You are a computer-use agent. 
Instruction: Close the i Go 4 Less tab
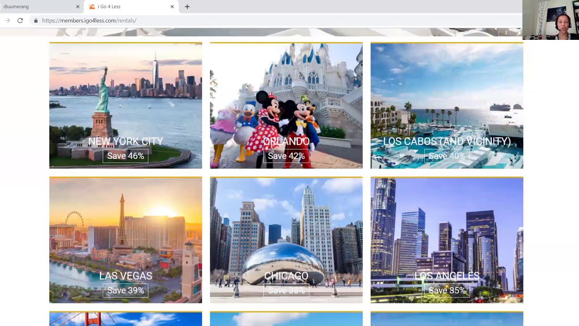(x=172, y=7)
